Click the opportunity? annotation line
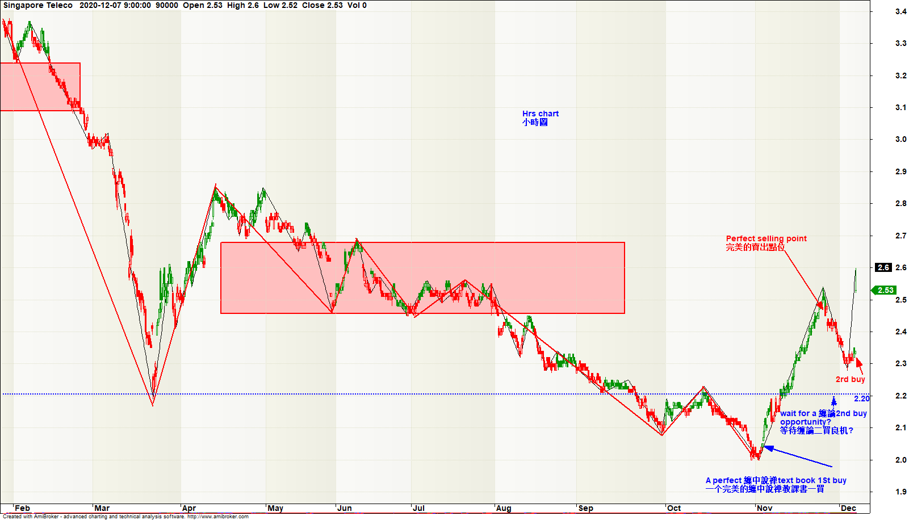The height and width of the screenshot is (520, 909). (x=805, y=422)
